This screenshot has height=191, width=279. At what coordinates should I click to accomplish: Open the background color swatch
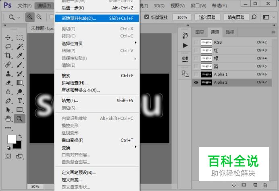19,146
